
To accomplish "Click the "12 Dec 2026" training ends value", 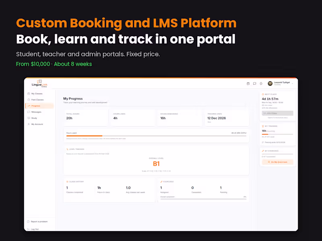I will coord(217,118).
